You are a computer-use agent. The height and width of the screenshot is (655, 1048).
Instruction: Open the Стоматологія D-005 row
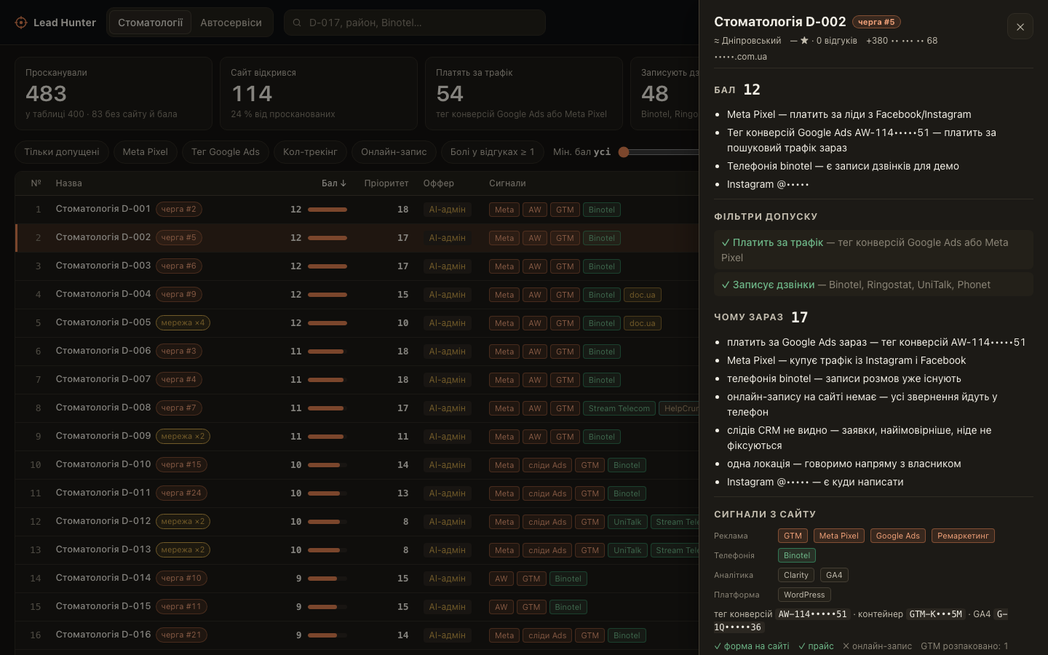coord(357,323)
